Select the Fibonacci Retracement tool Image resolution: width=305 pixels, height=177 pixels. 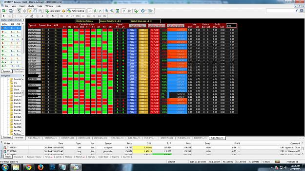coord(37,16)
